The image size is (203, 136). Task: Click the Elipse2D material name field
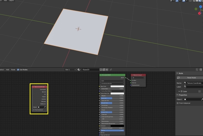[x=91, y=70]
